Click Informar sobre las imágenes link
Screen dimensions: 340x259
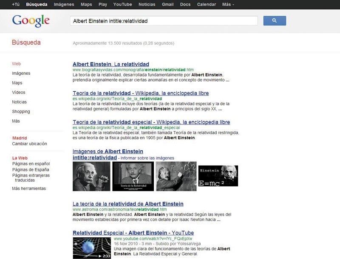click(147, 158)
